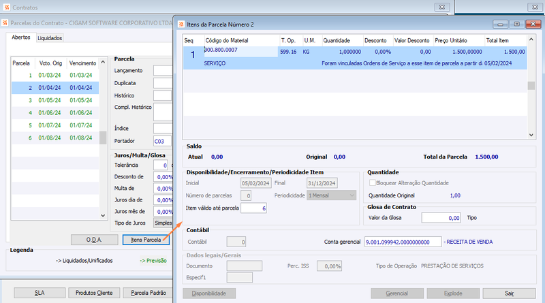Click Item válido até parcela field
545x303 pixels.
click(253, 208)
